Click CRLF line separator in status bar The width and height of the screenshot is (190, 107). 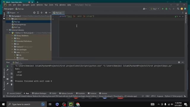pyautogui.click(x=148, y=96)
